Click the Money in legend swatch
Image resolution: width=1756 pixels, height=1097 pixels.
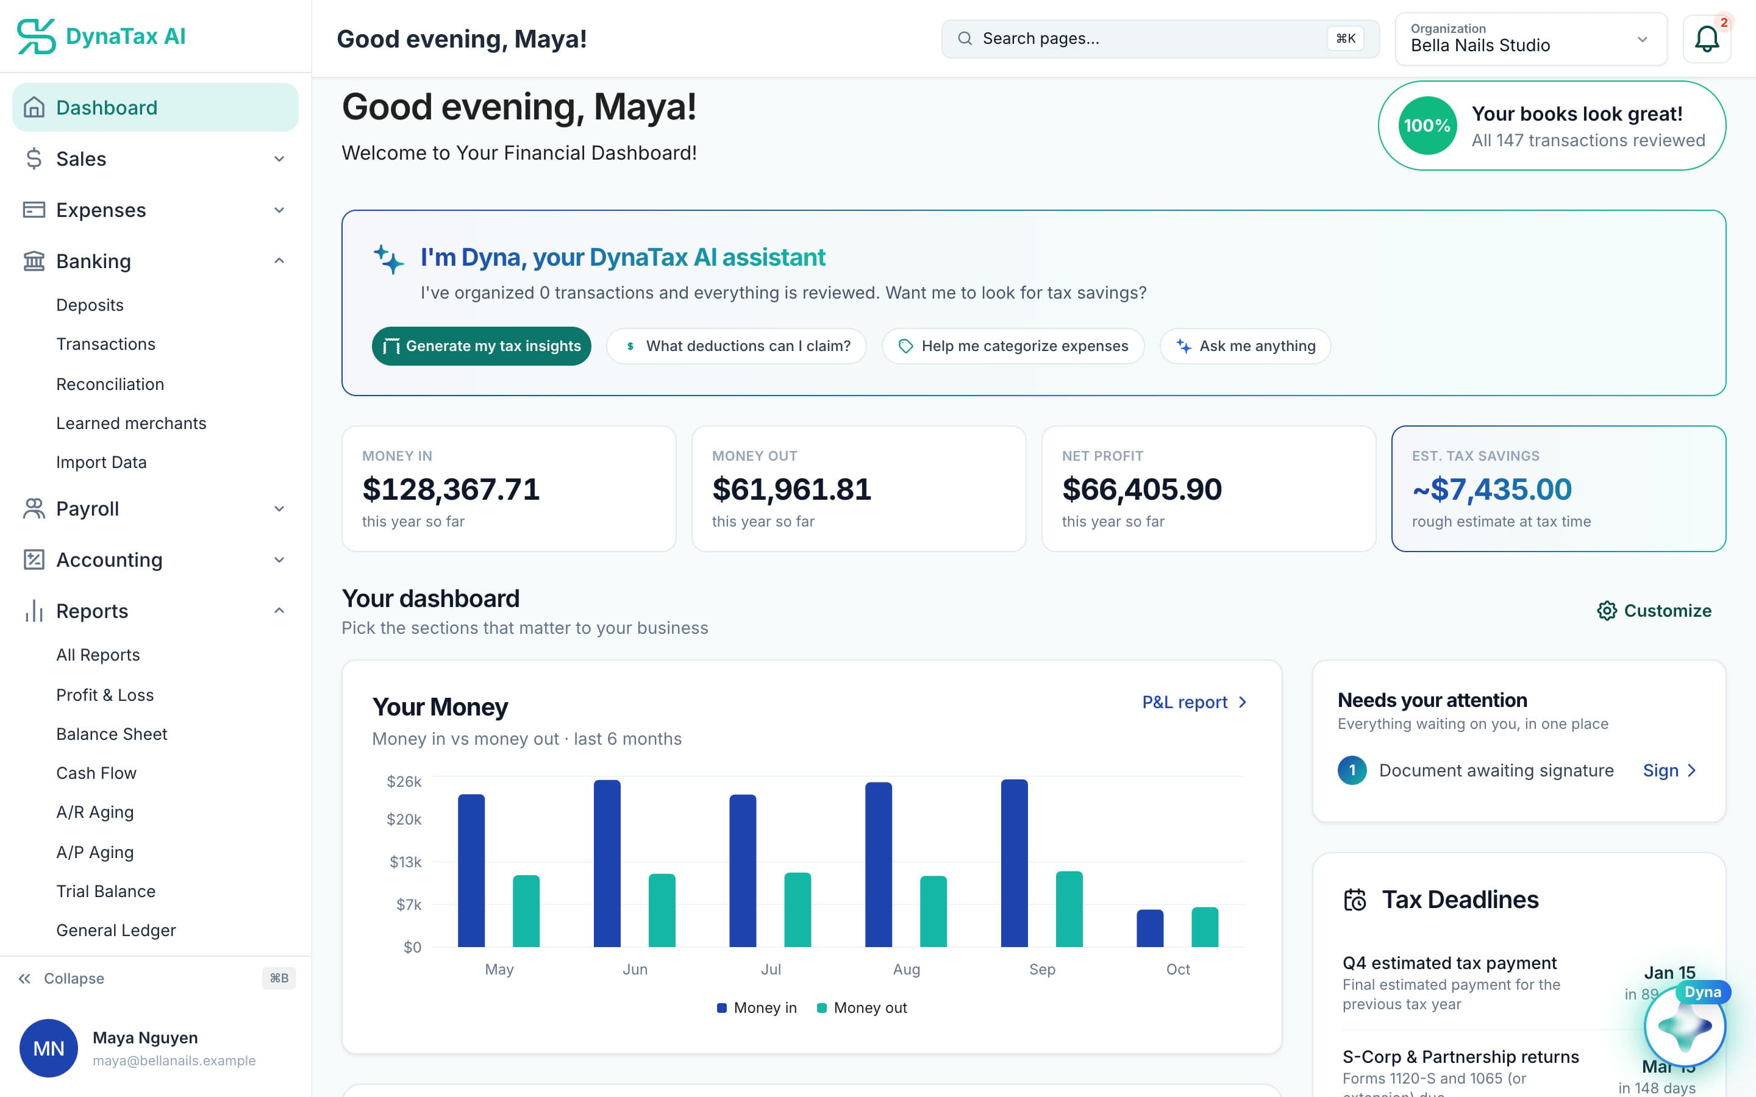pos(721,1008)
